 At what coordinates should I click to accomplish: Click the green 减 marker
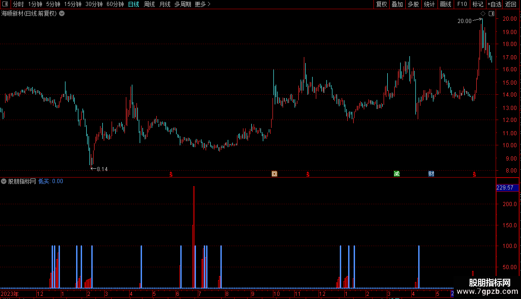tap(397, 174)
